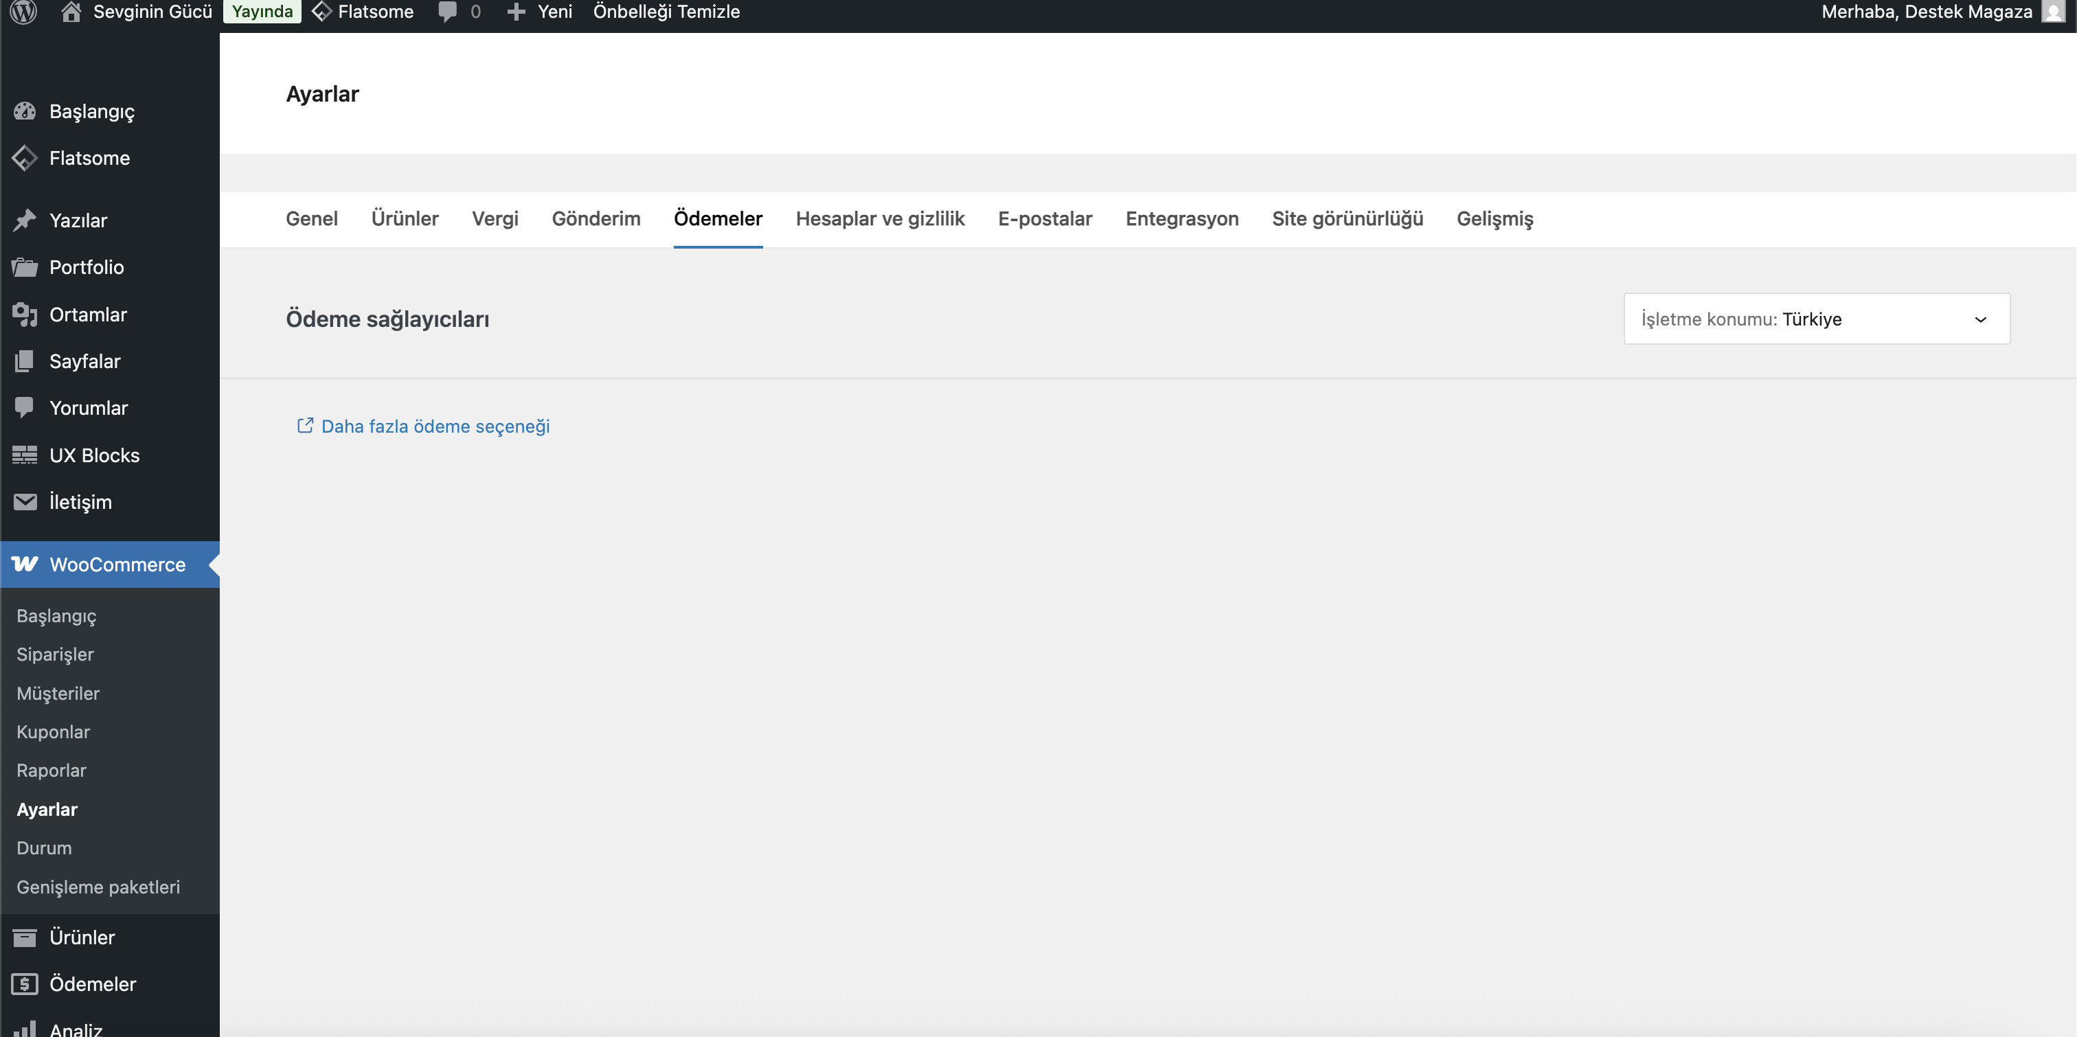Switch to the E-postalar tab
2077x1037 pixels.
pos(1045,218)
